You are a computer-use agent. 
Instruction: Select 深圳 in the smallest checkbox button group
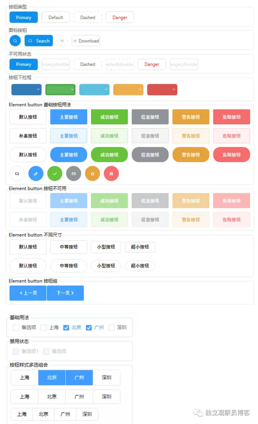[87, 414]
